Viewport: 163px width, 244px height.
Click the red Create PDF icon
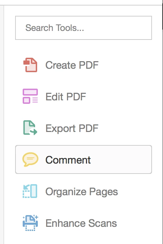pos(30,65)
